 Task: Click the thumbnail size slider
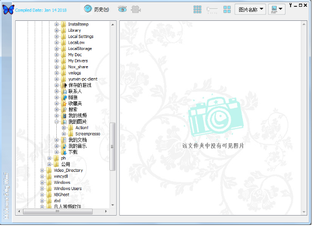point(212,10)
